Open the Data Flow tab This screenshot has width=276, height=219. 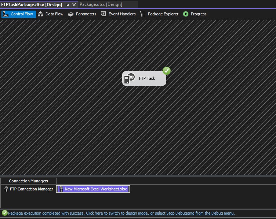click(51, 14)
